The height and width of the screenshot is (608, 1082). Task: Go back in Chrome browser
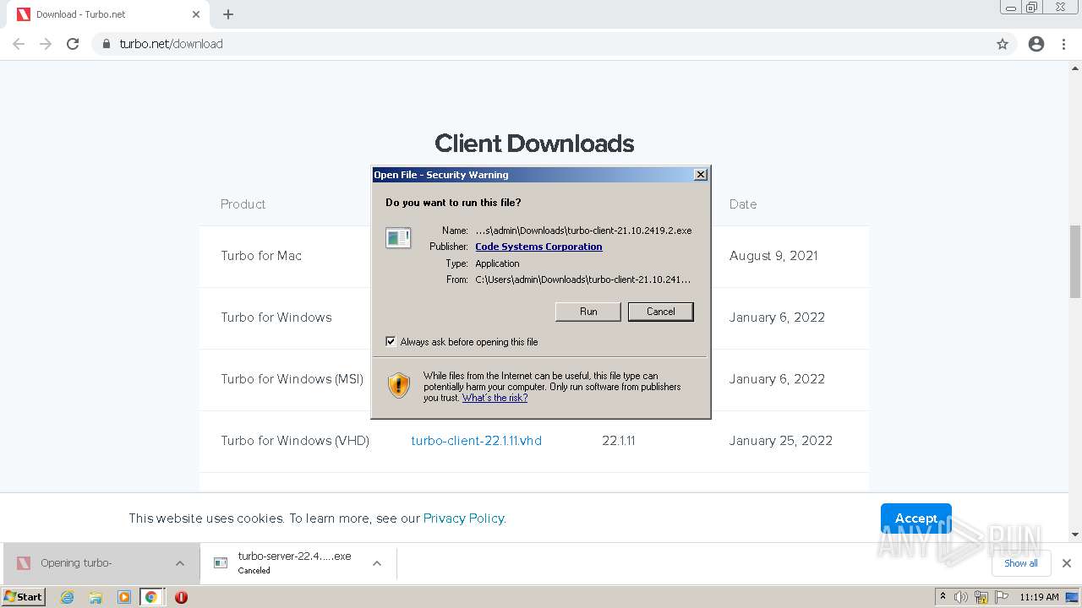(x=19, y=44)
